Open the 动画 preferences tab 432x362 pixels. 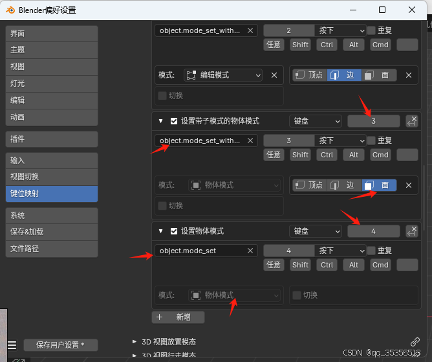coord(52,117)
